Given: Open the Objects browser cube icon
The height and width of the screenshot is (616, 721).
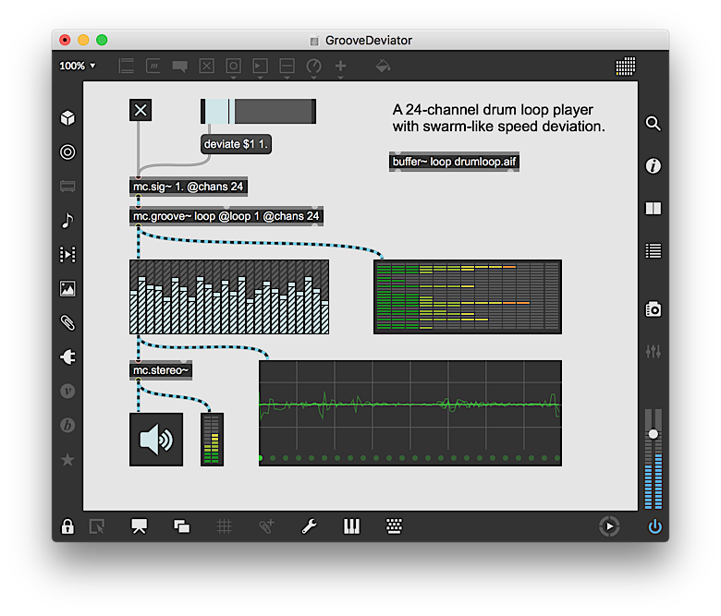Looking at the screenshot, I should point(67,118).
